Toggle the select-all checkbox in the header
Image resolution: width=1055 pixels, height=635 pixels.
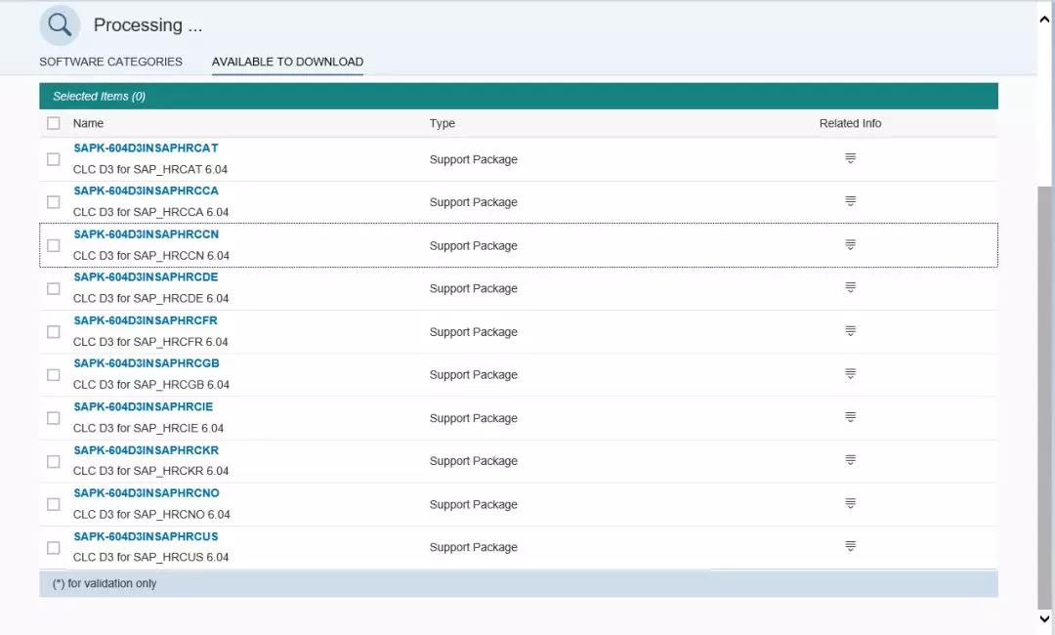54,123
